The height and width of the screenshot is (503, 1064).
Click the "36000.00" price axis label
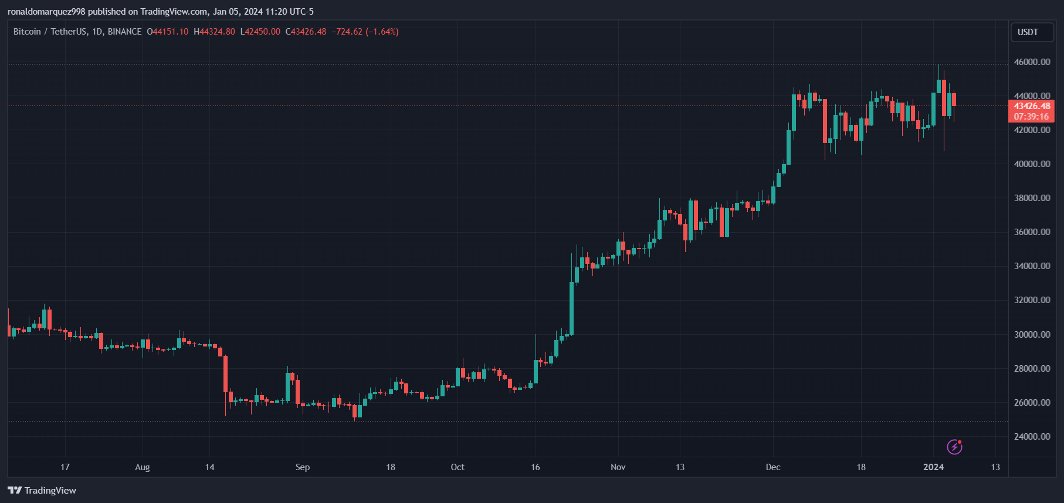1032,232
